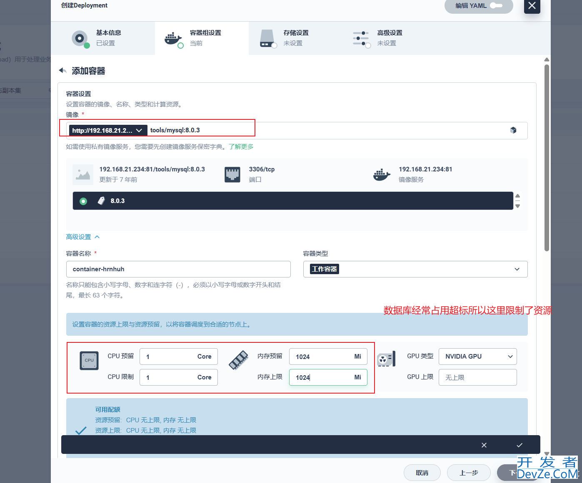Open the 高级设置 step tab

pos(389,38)
